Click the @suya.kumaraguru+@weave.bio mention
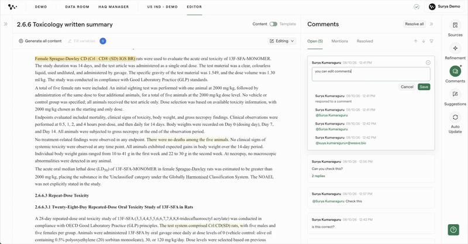Viewport: 468px width, 244px height. pyautogui.click(x=340, y=143)
